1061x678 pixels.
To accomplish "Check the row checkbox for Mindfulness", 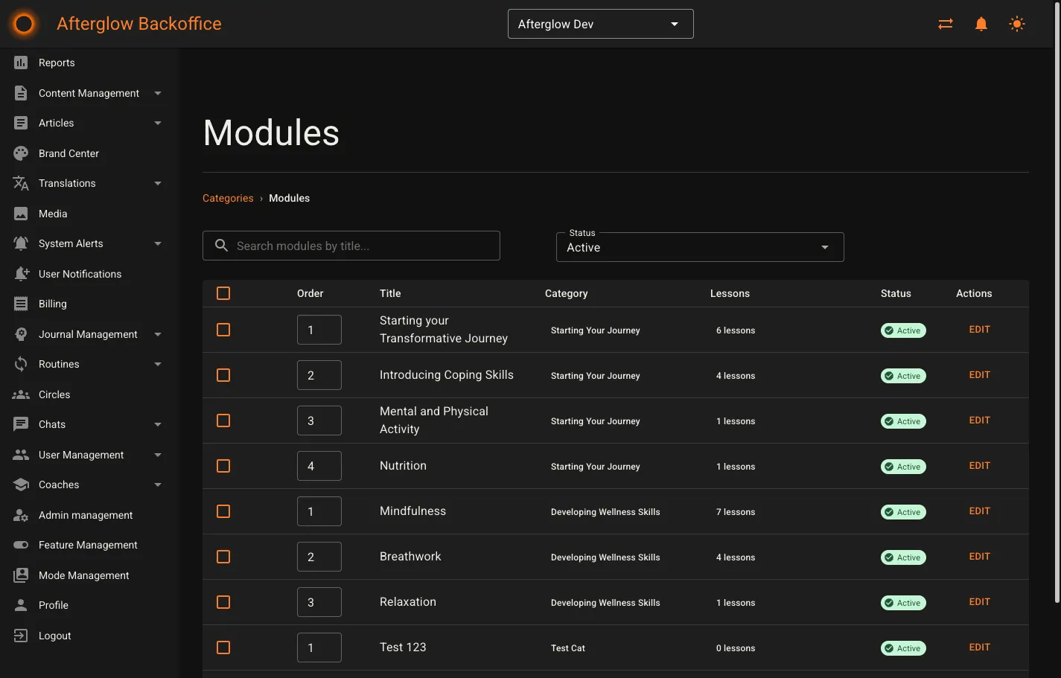I will (x=223, y=511).
